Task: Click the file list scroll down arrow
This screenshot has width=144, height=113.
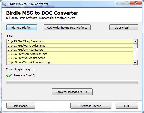Action: 135,63
